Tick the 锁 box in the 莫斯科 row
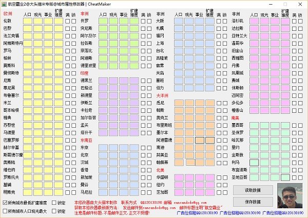This screenshot has width=308, height=218. click(73, 66)
